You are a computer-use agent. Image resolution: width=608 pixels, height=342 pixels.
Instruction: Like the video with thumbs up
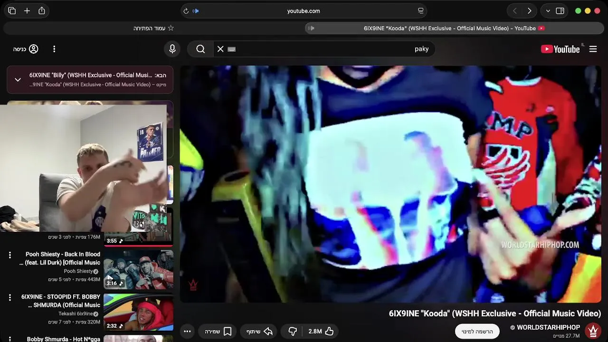point(321,331)
